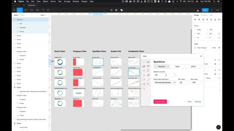Open the Arrange menu
This screenshot has width=234, height=131.
click(x=67, y=1)
